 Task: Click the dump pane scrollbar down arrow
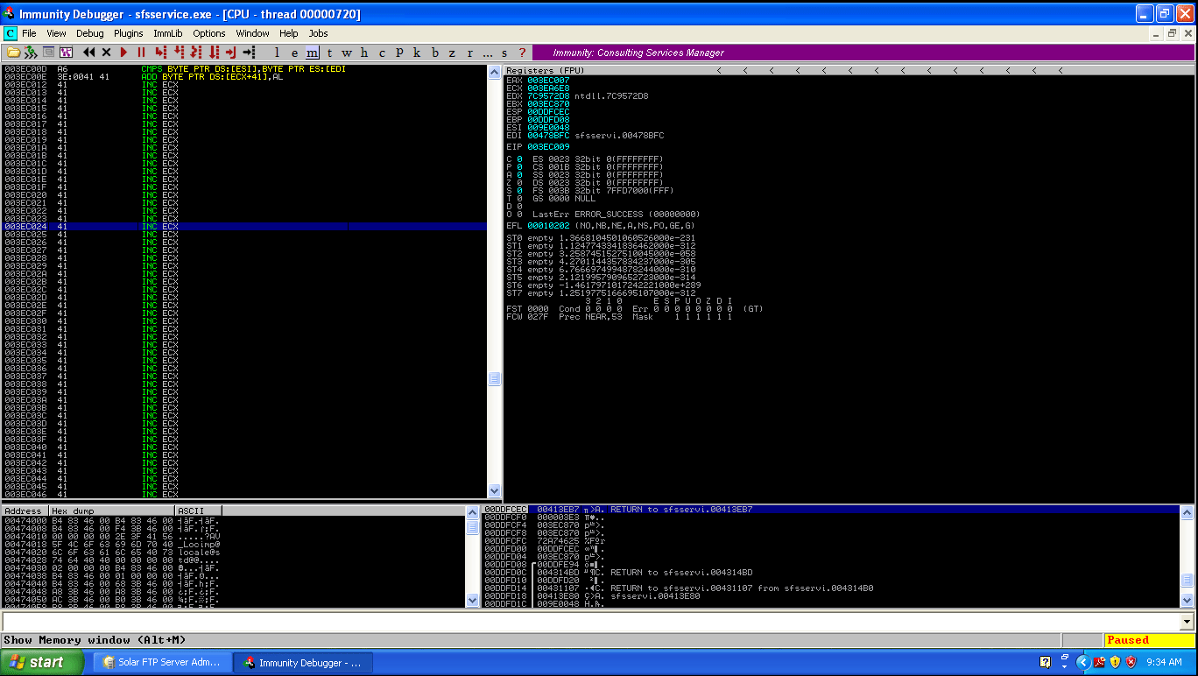[x=473, y=601]
